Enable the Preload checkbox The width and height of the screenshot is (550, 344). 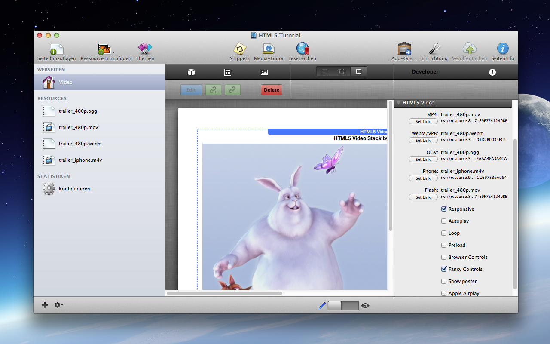444,245
